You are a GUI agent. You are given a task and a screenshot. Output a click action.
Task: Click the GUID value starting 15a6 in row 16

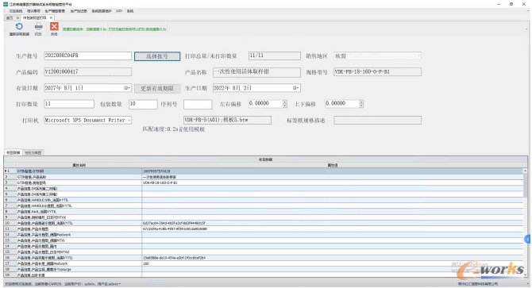[174, 258]
